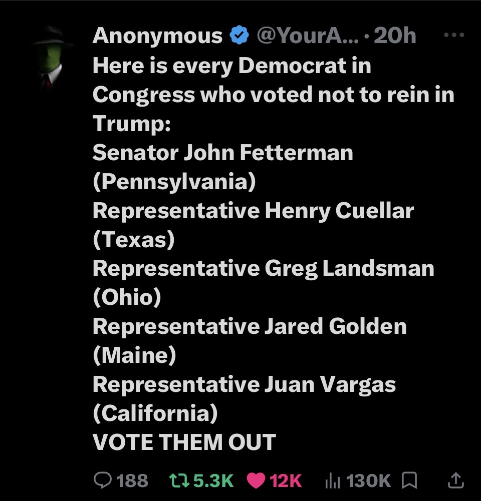481x501 pixels.
Task: Click the 20h timestamp
Action: pyautogui.click(x=395, y=36)
